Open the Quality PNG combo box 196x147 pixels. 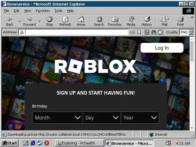pyautogui.click(x=184, y=32)
